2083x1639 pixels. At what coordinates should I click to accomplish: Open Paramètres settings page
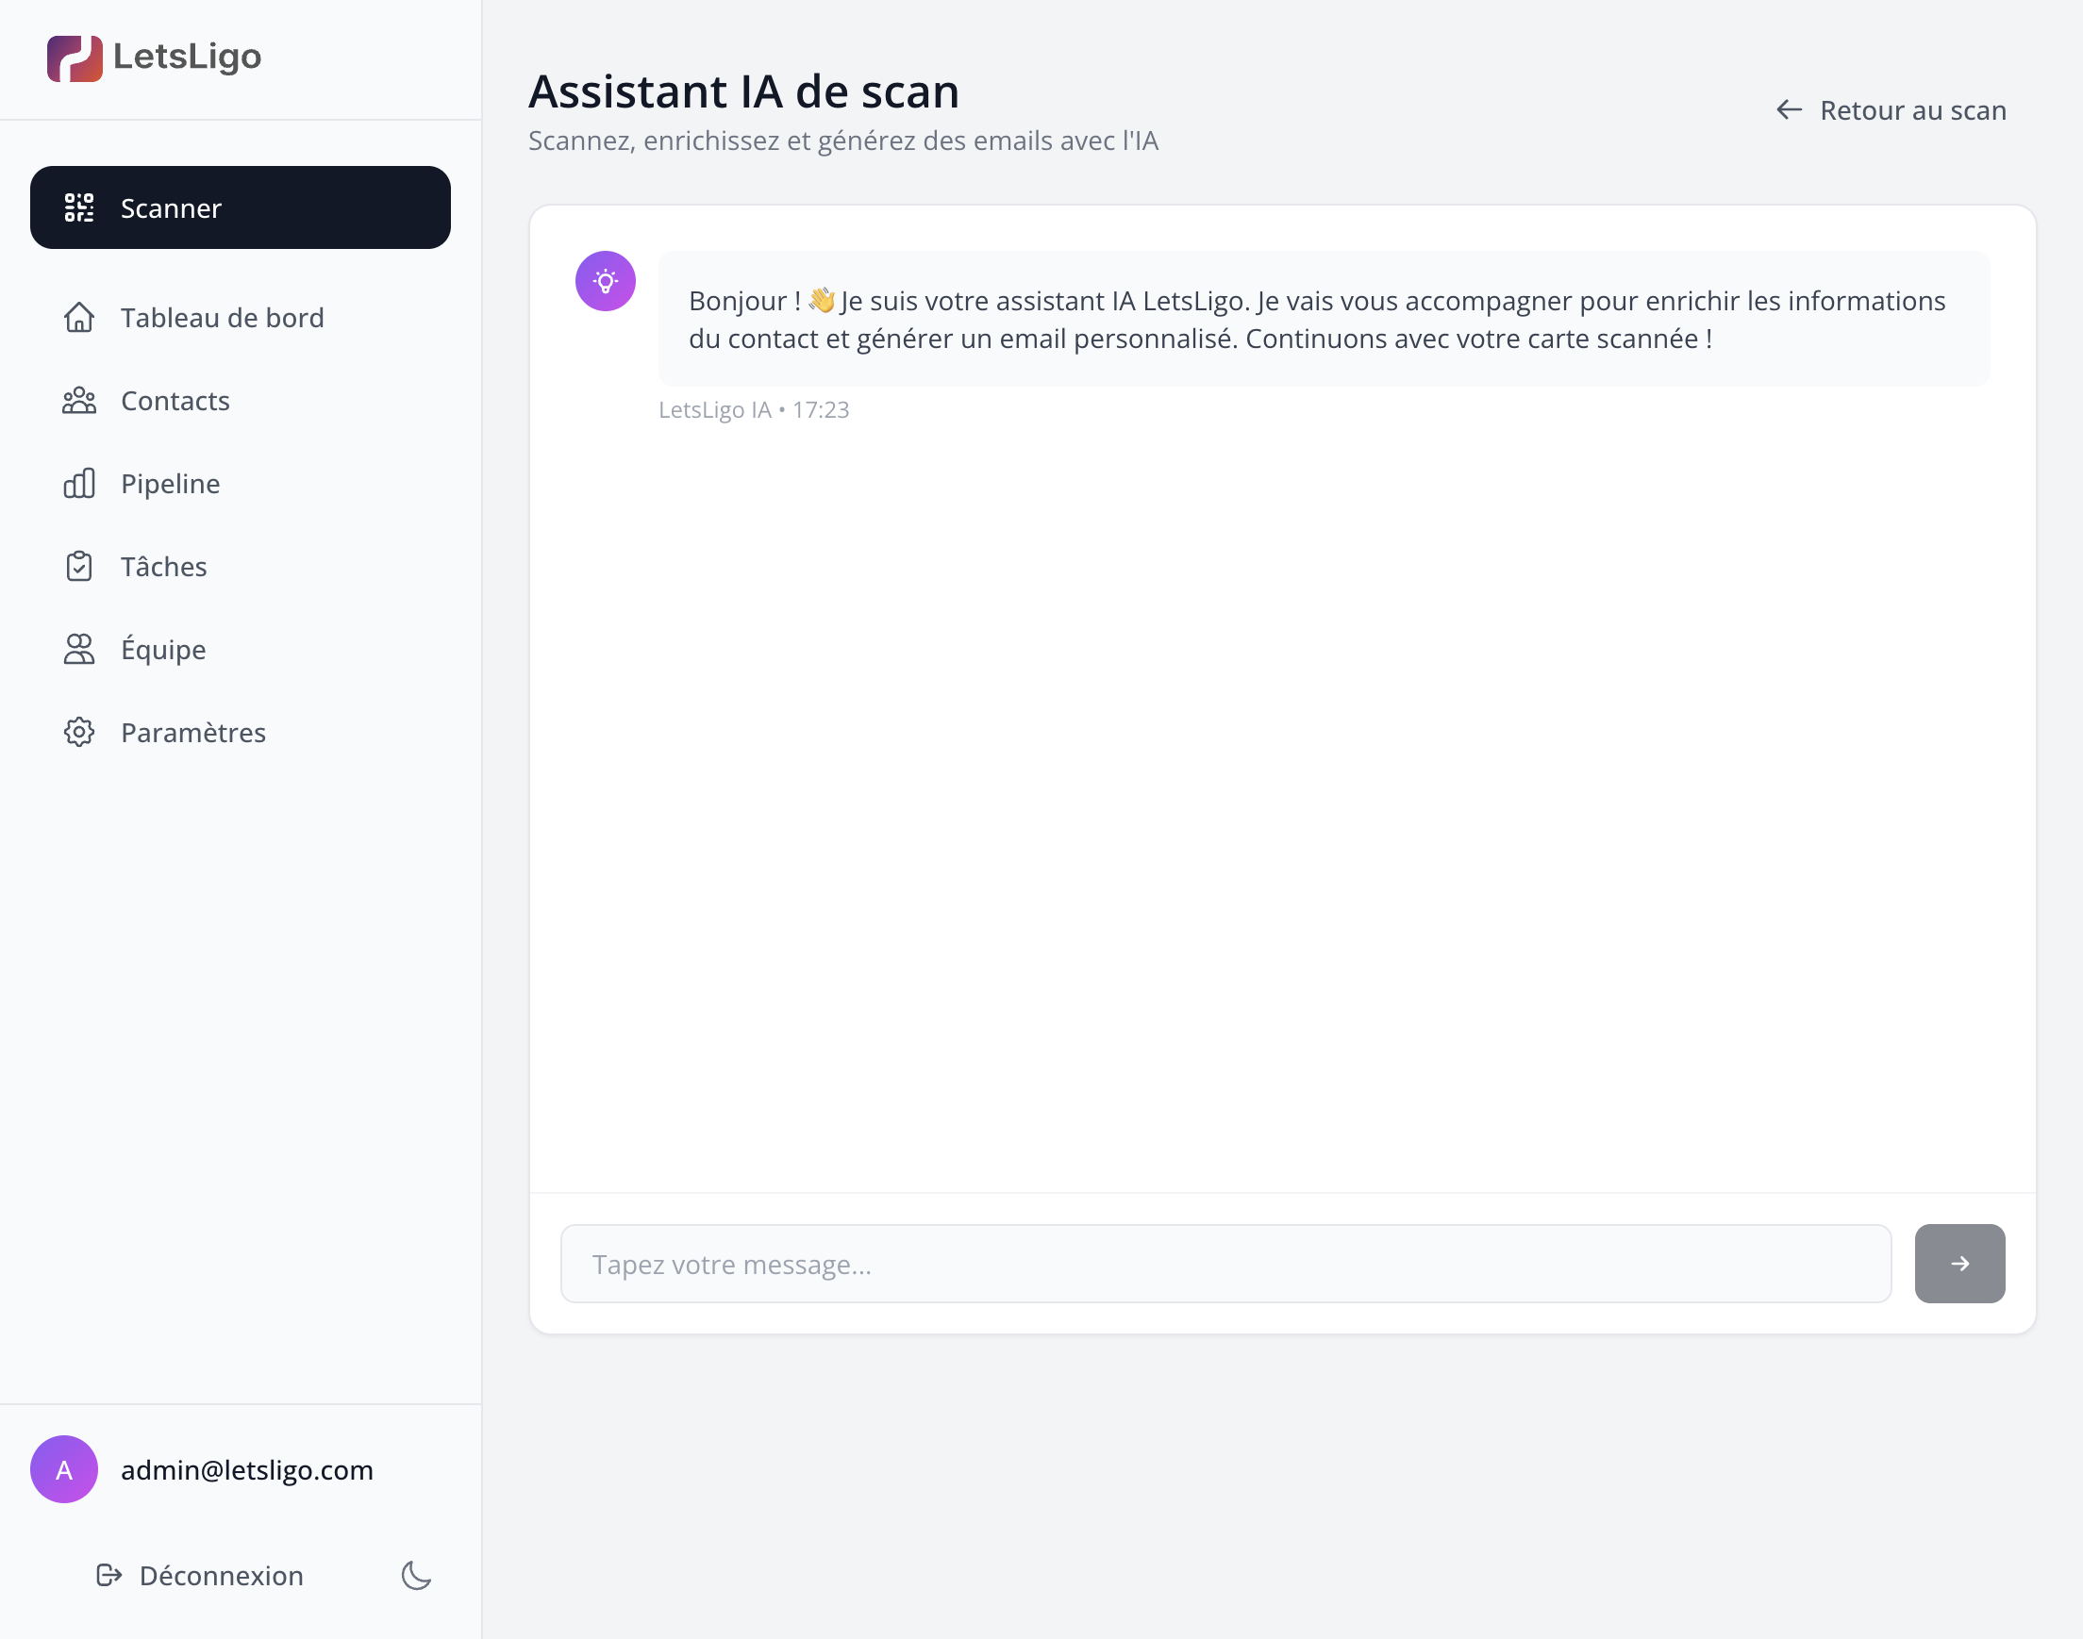tap(240, 732)
